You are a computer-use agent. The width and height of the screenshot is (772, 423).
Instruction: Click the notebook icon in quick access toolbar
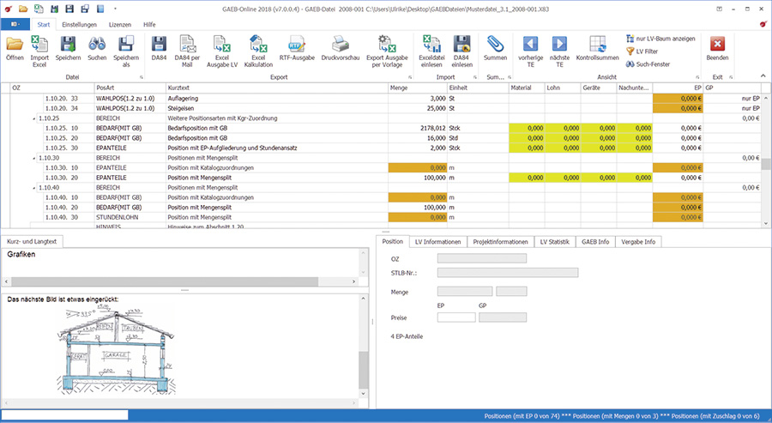[100, 9]
